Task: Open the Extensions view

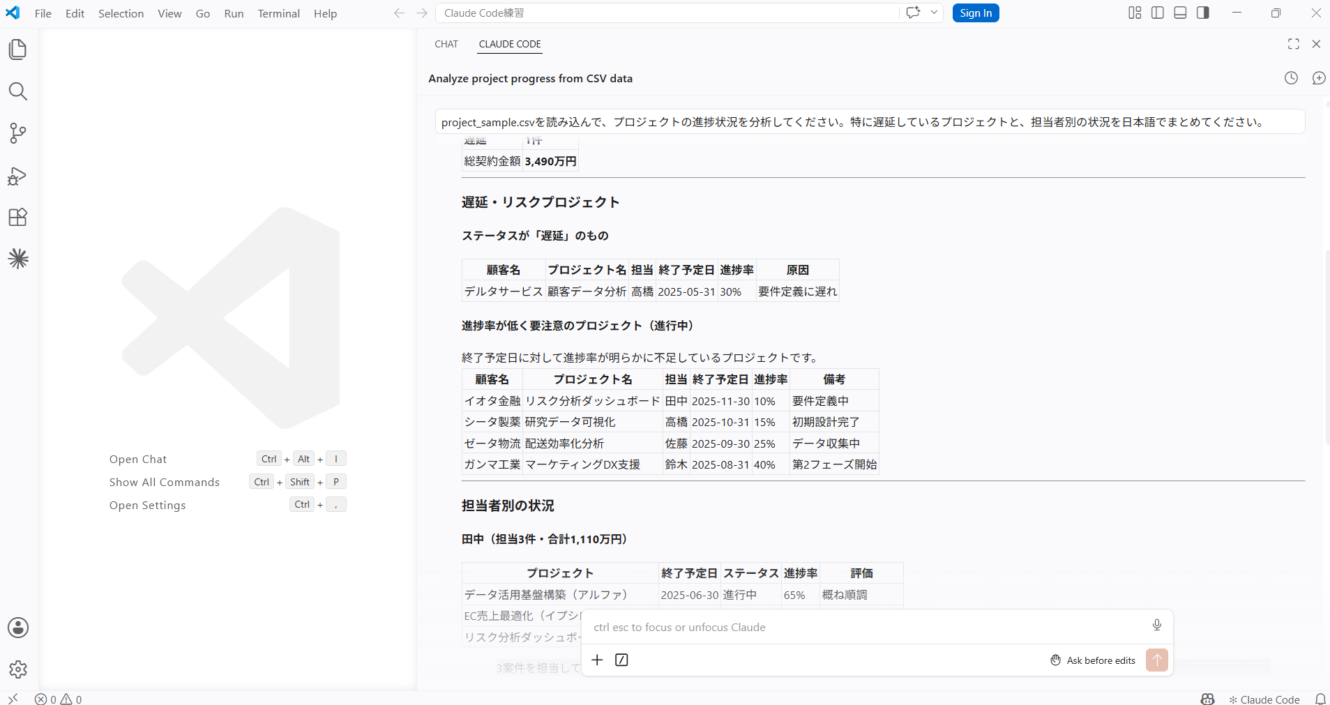Action: point(18,217)
